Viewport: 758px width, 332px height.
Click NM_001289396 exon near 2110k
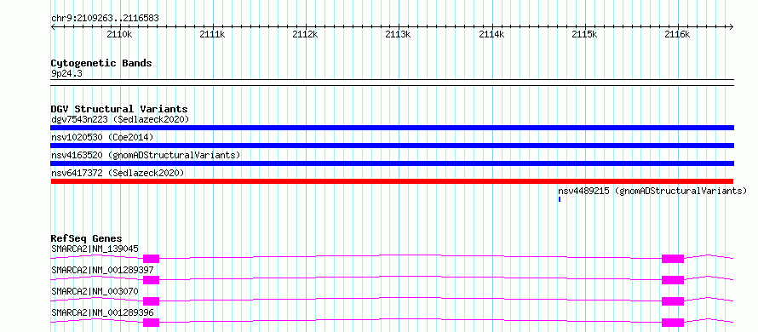151,323
